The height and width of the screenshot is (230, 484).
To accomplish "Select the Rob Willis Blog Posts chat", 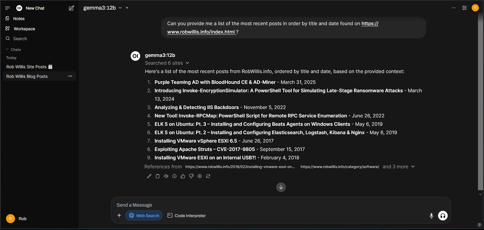I will (x=27, y=76).
